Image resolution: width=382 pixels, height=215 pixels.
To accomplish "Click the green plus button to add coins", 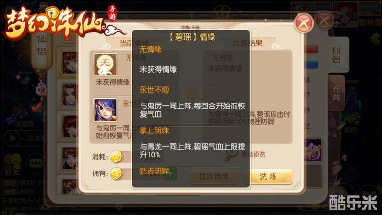I will click(x=170, y=174).
